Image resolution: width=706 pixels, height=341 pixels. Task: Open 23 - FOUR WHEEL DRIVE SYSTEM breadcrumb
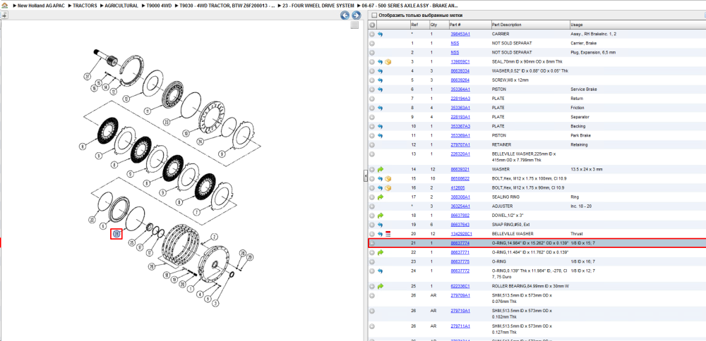[x=318, y=6]
